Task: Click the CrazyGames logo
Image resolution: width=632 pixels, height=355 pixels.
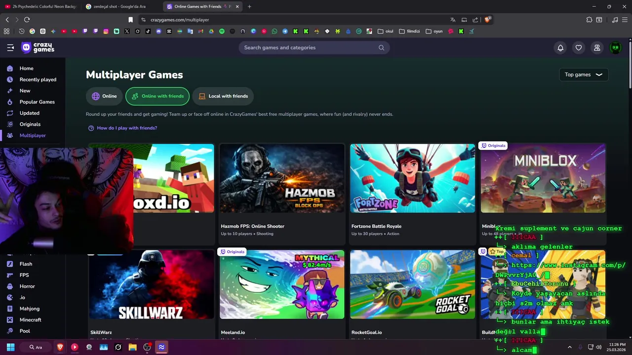Action: 38,48
